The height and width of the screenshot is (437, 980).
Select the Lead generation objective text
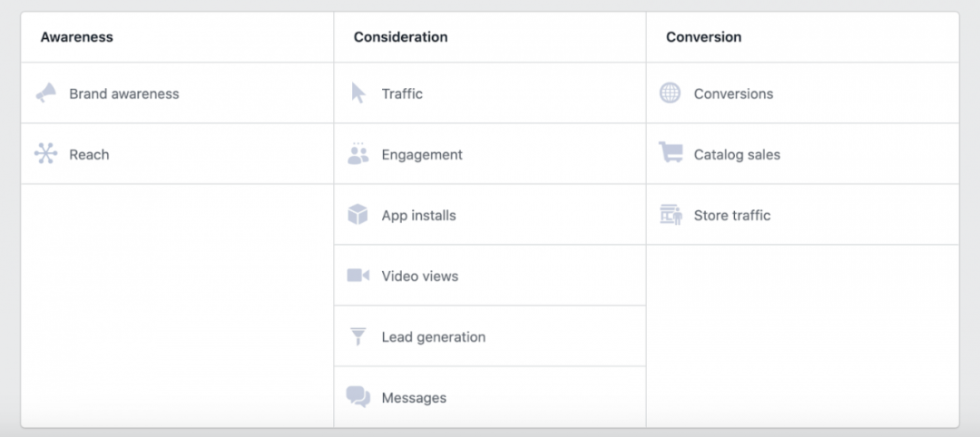(x=433, y=336)
